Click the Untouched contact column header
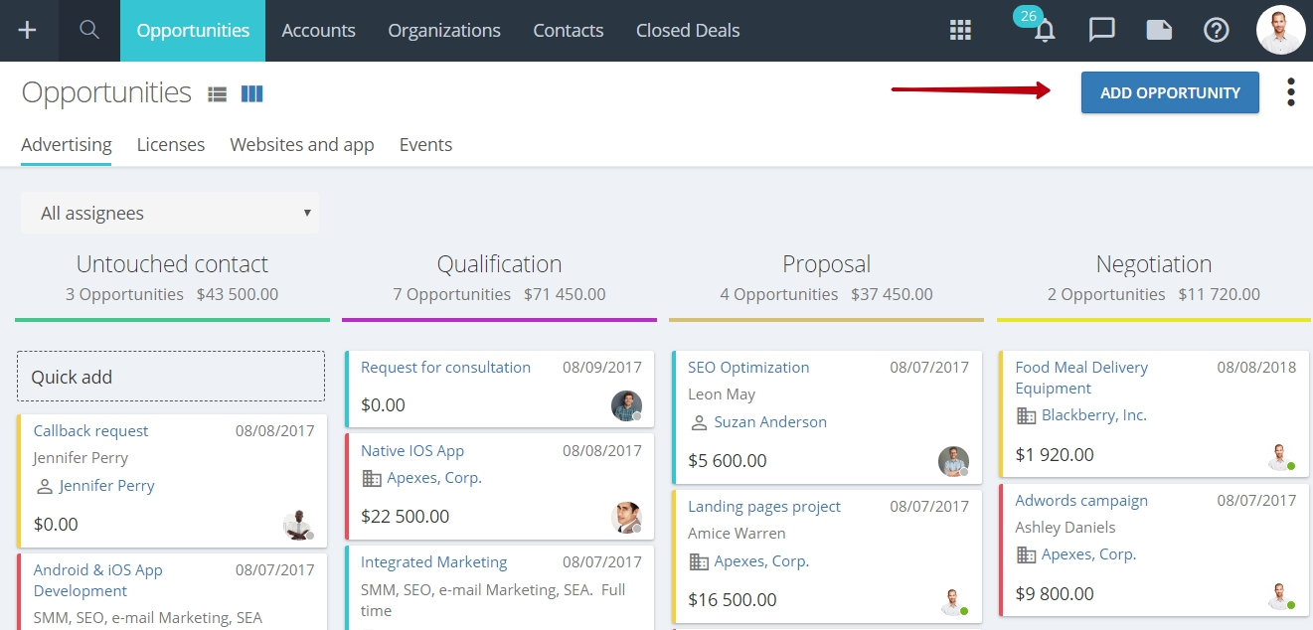The width and height of the screenshot is (1313, 630). point(172,264)
